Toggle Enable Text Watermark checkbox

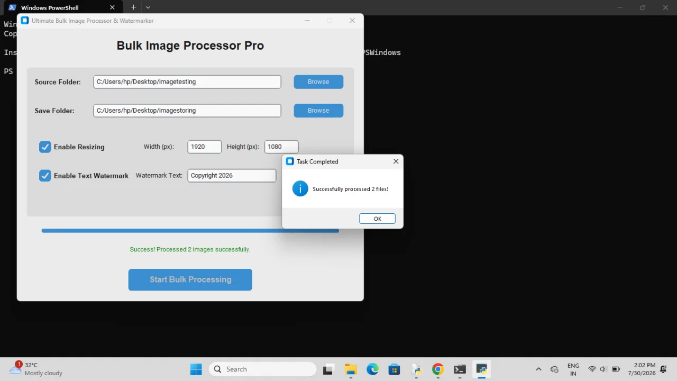(x=45, y=175)
